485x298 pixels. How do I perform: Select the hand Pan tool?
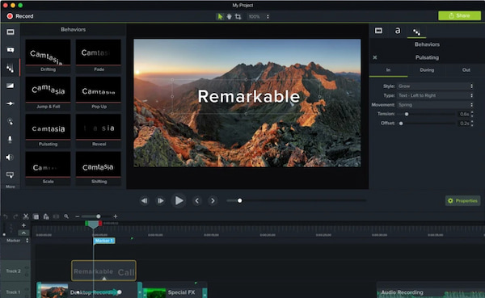(x=229, y=17)
